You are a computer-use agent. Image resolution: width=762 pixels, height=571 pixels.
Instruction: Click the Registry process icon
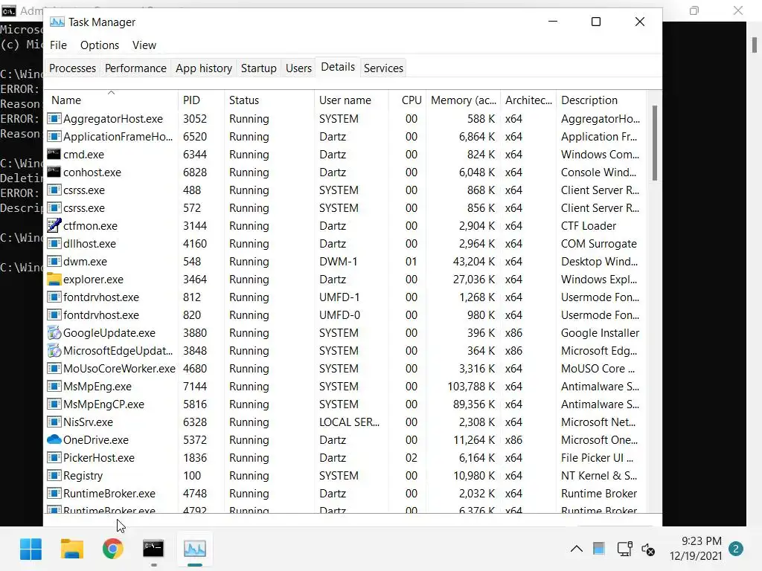[54, 476]
